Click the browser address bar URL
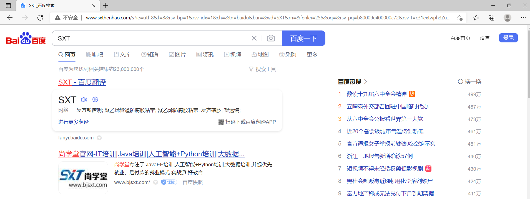530x199 pixels. 268,18
